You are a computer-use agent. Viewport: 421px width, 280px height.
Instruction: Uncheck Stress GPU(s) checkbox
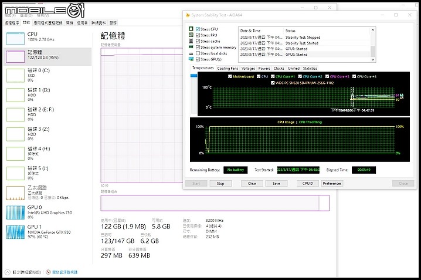point(198,59)
